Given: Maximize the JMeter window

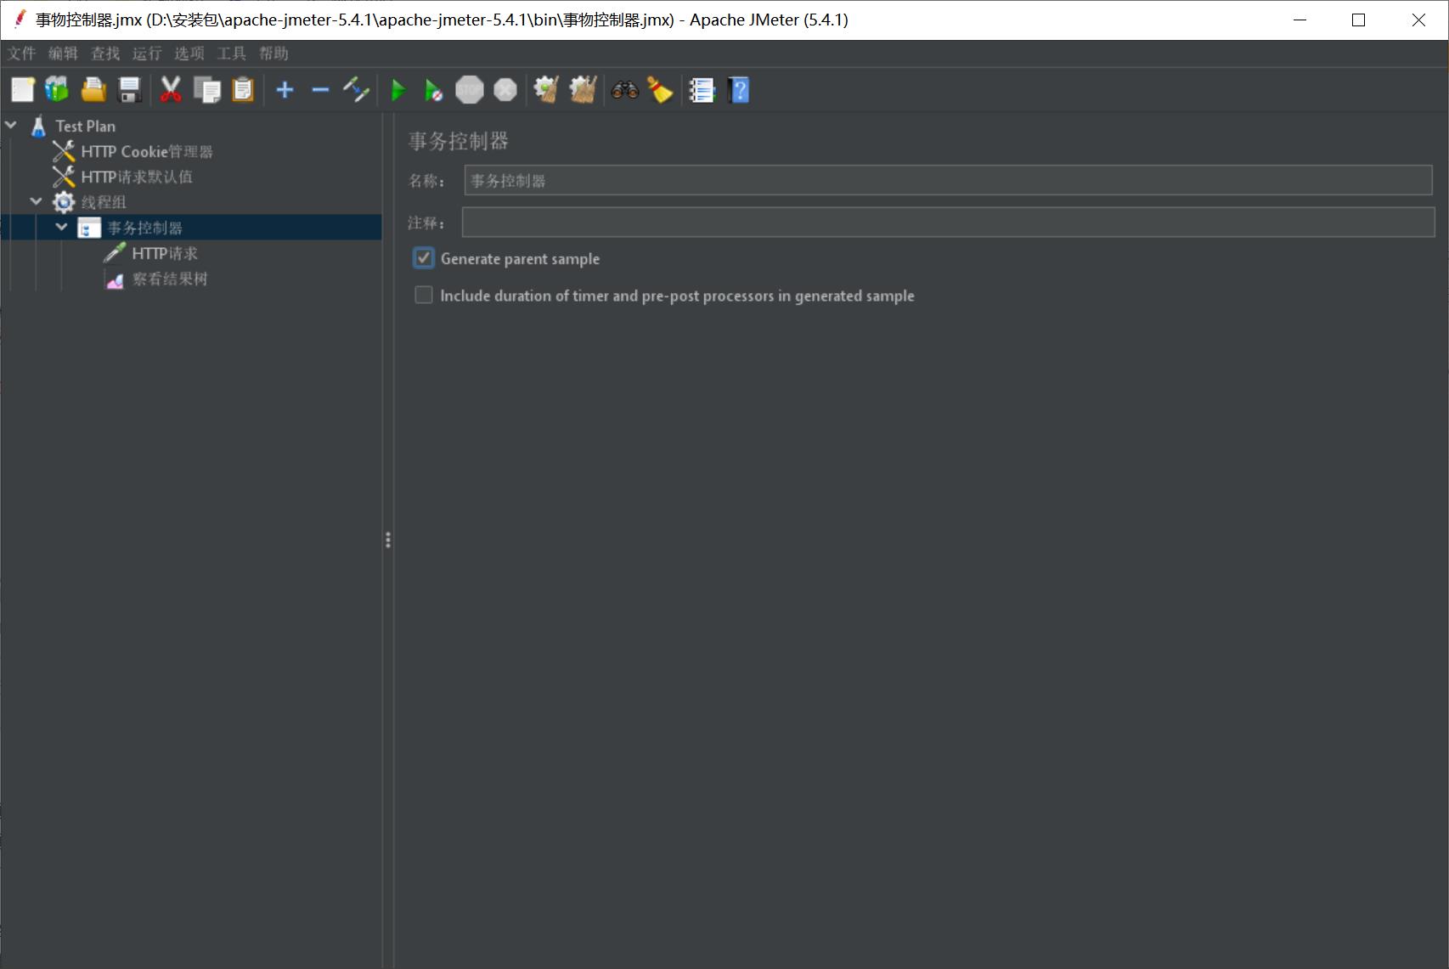Looking at the screenshot, I should pyautogui.click(x=1358, y=20).
